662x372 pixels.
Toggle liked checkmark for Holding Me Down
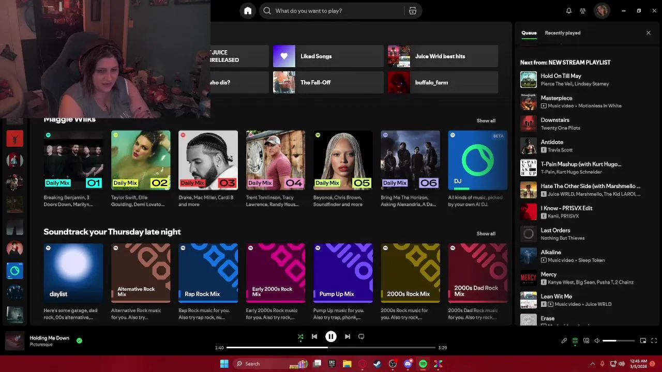coord(79,341)
